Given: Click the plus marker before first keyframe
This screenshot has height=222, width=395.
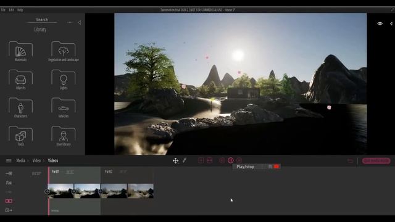Looking at the screenshot, I should click(47, 192).
